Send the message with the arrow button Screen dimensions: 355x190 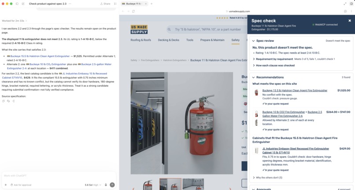click(x=112, y=185)
